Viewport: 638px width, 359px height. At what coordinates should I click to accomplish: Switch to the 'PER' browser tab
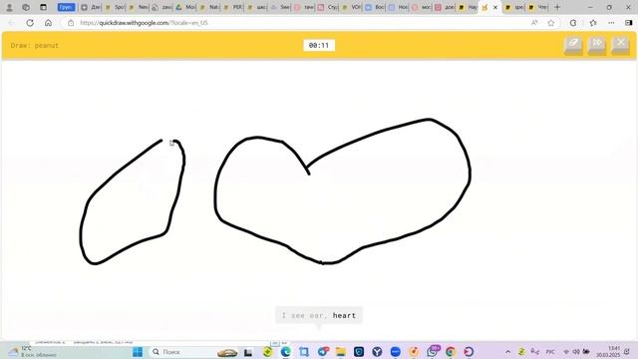tap(233, 7)
